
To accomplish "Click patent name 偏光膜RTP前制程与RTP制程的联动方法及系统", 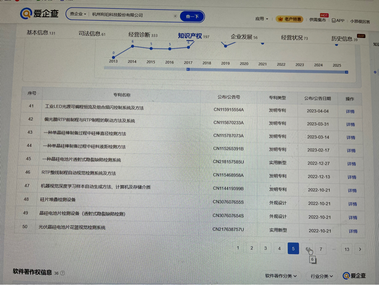I will [90, 120].
